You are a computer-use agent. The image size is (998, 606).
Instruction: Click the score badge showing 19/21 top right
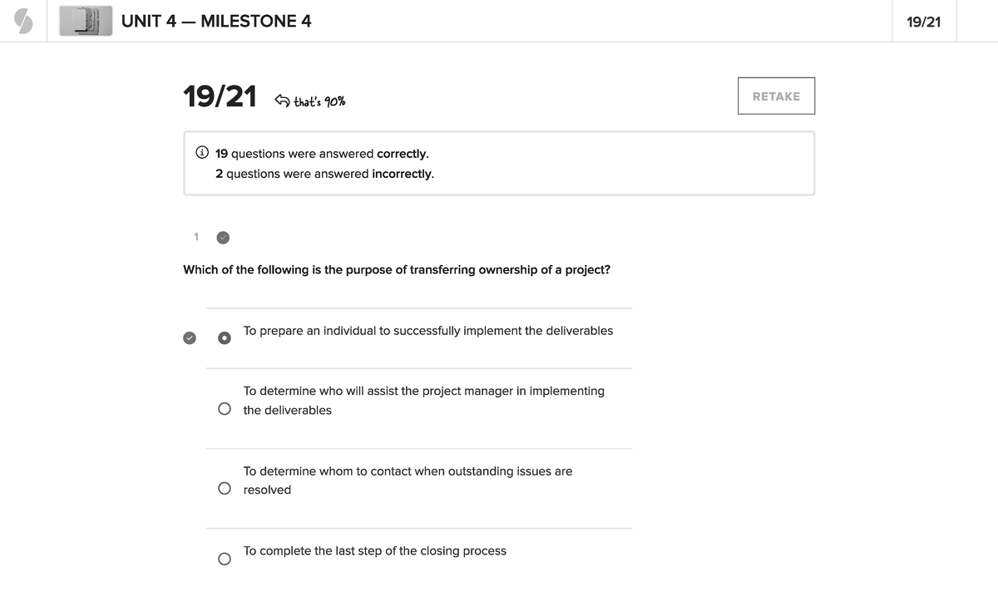(924, 20)
